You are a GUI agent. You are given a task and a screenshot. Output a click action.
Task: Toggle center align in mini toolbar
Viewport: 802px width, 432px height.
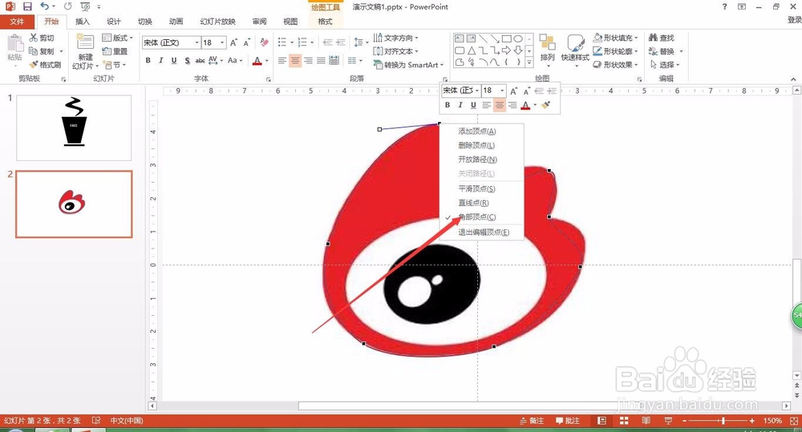point(499,105)
